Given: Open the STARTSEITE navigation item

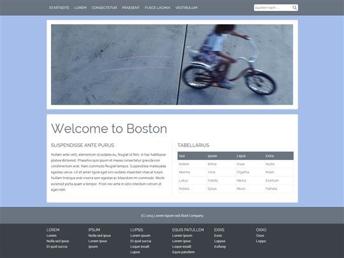Looking at the screenshot, I should [59, 8].
